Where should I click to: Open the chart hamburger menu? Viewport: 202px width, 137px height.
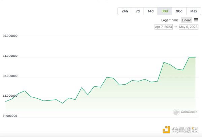pos(196,20)
